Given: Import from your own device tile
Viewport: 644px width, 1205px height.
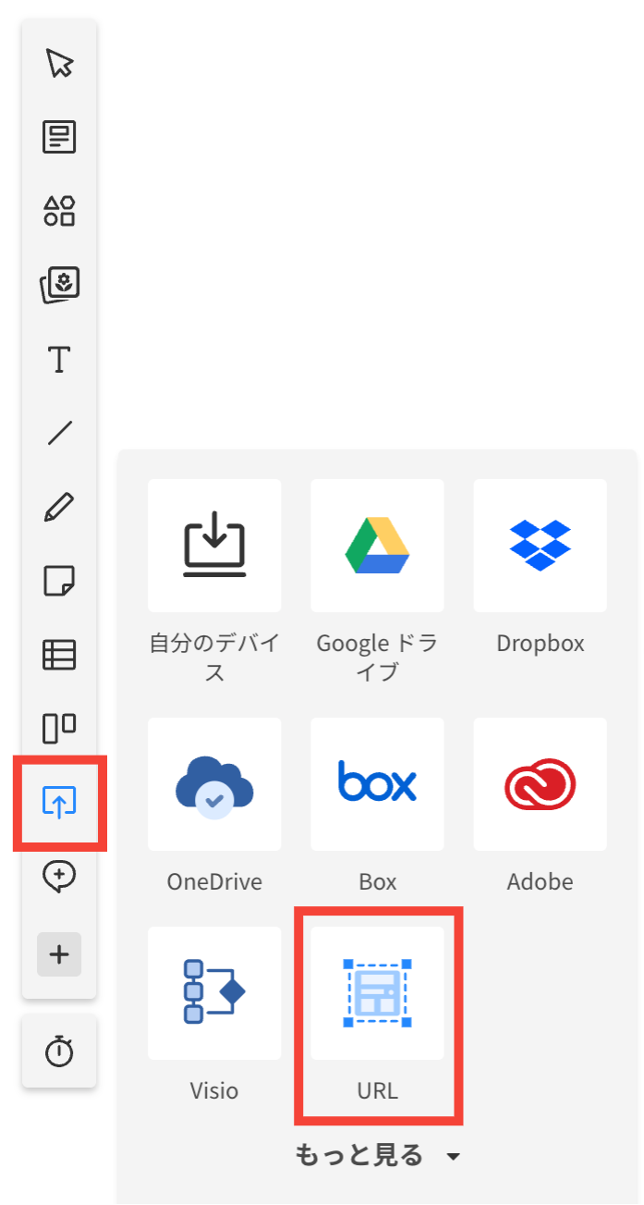Looking at the screenshot, I should pos(214,546).
